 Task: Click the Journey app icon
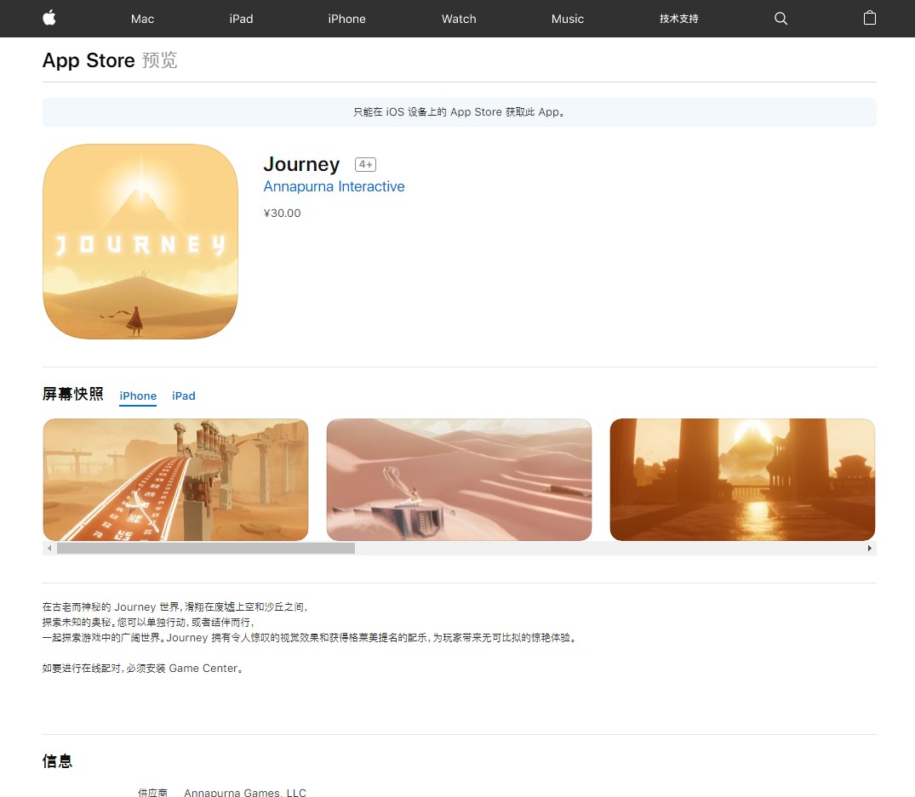coord(140,242)
